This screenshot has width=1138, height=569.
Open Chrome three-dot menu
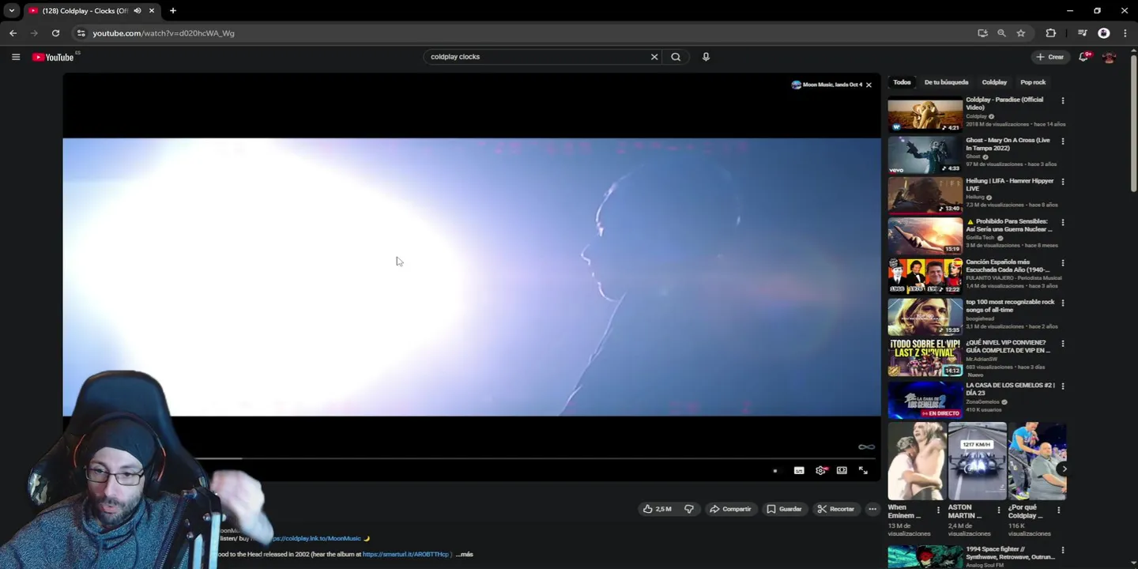click(1125, 33)
